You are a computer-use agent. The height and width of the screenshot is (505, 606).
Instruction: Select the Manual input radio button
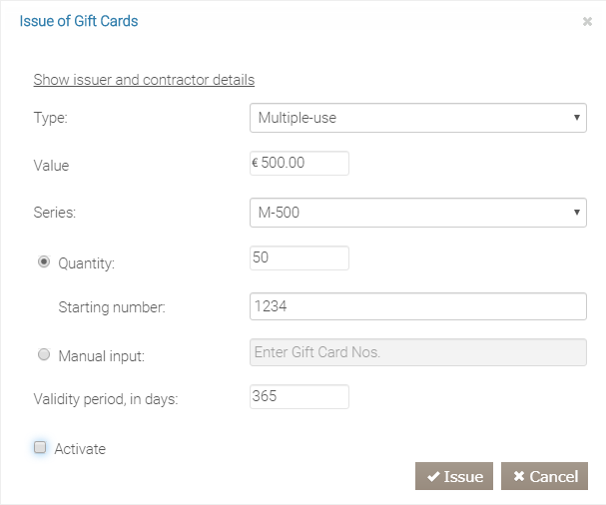coord(44,354)
